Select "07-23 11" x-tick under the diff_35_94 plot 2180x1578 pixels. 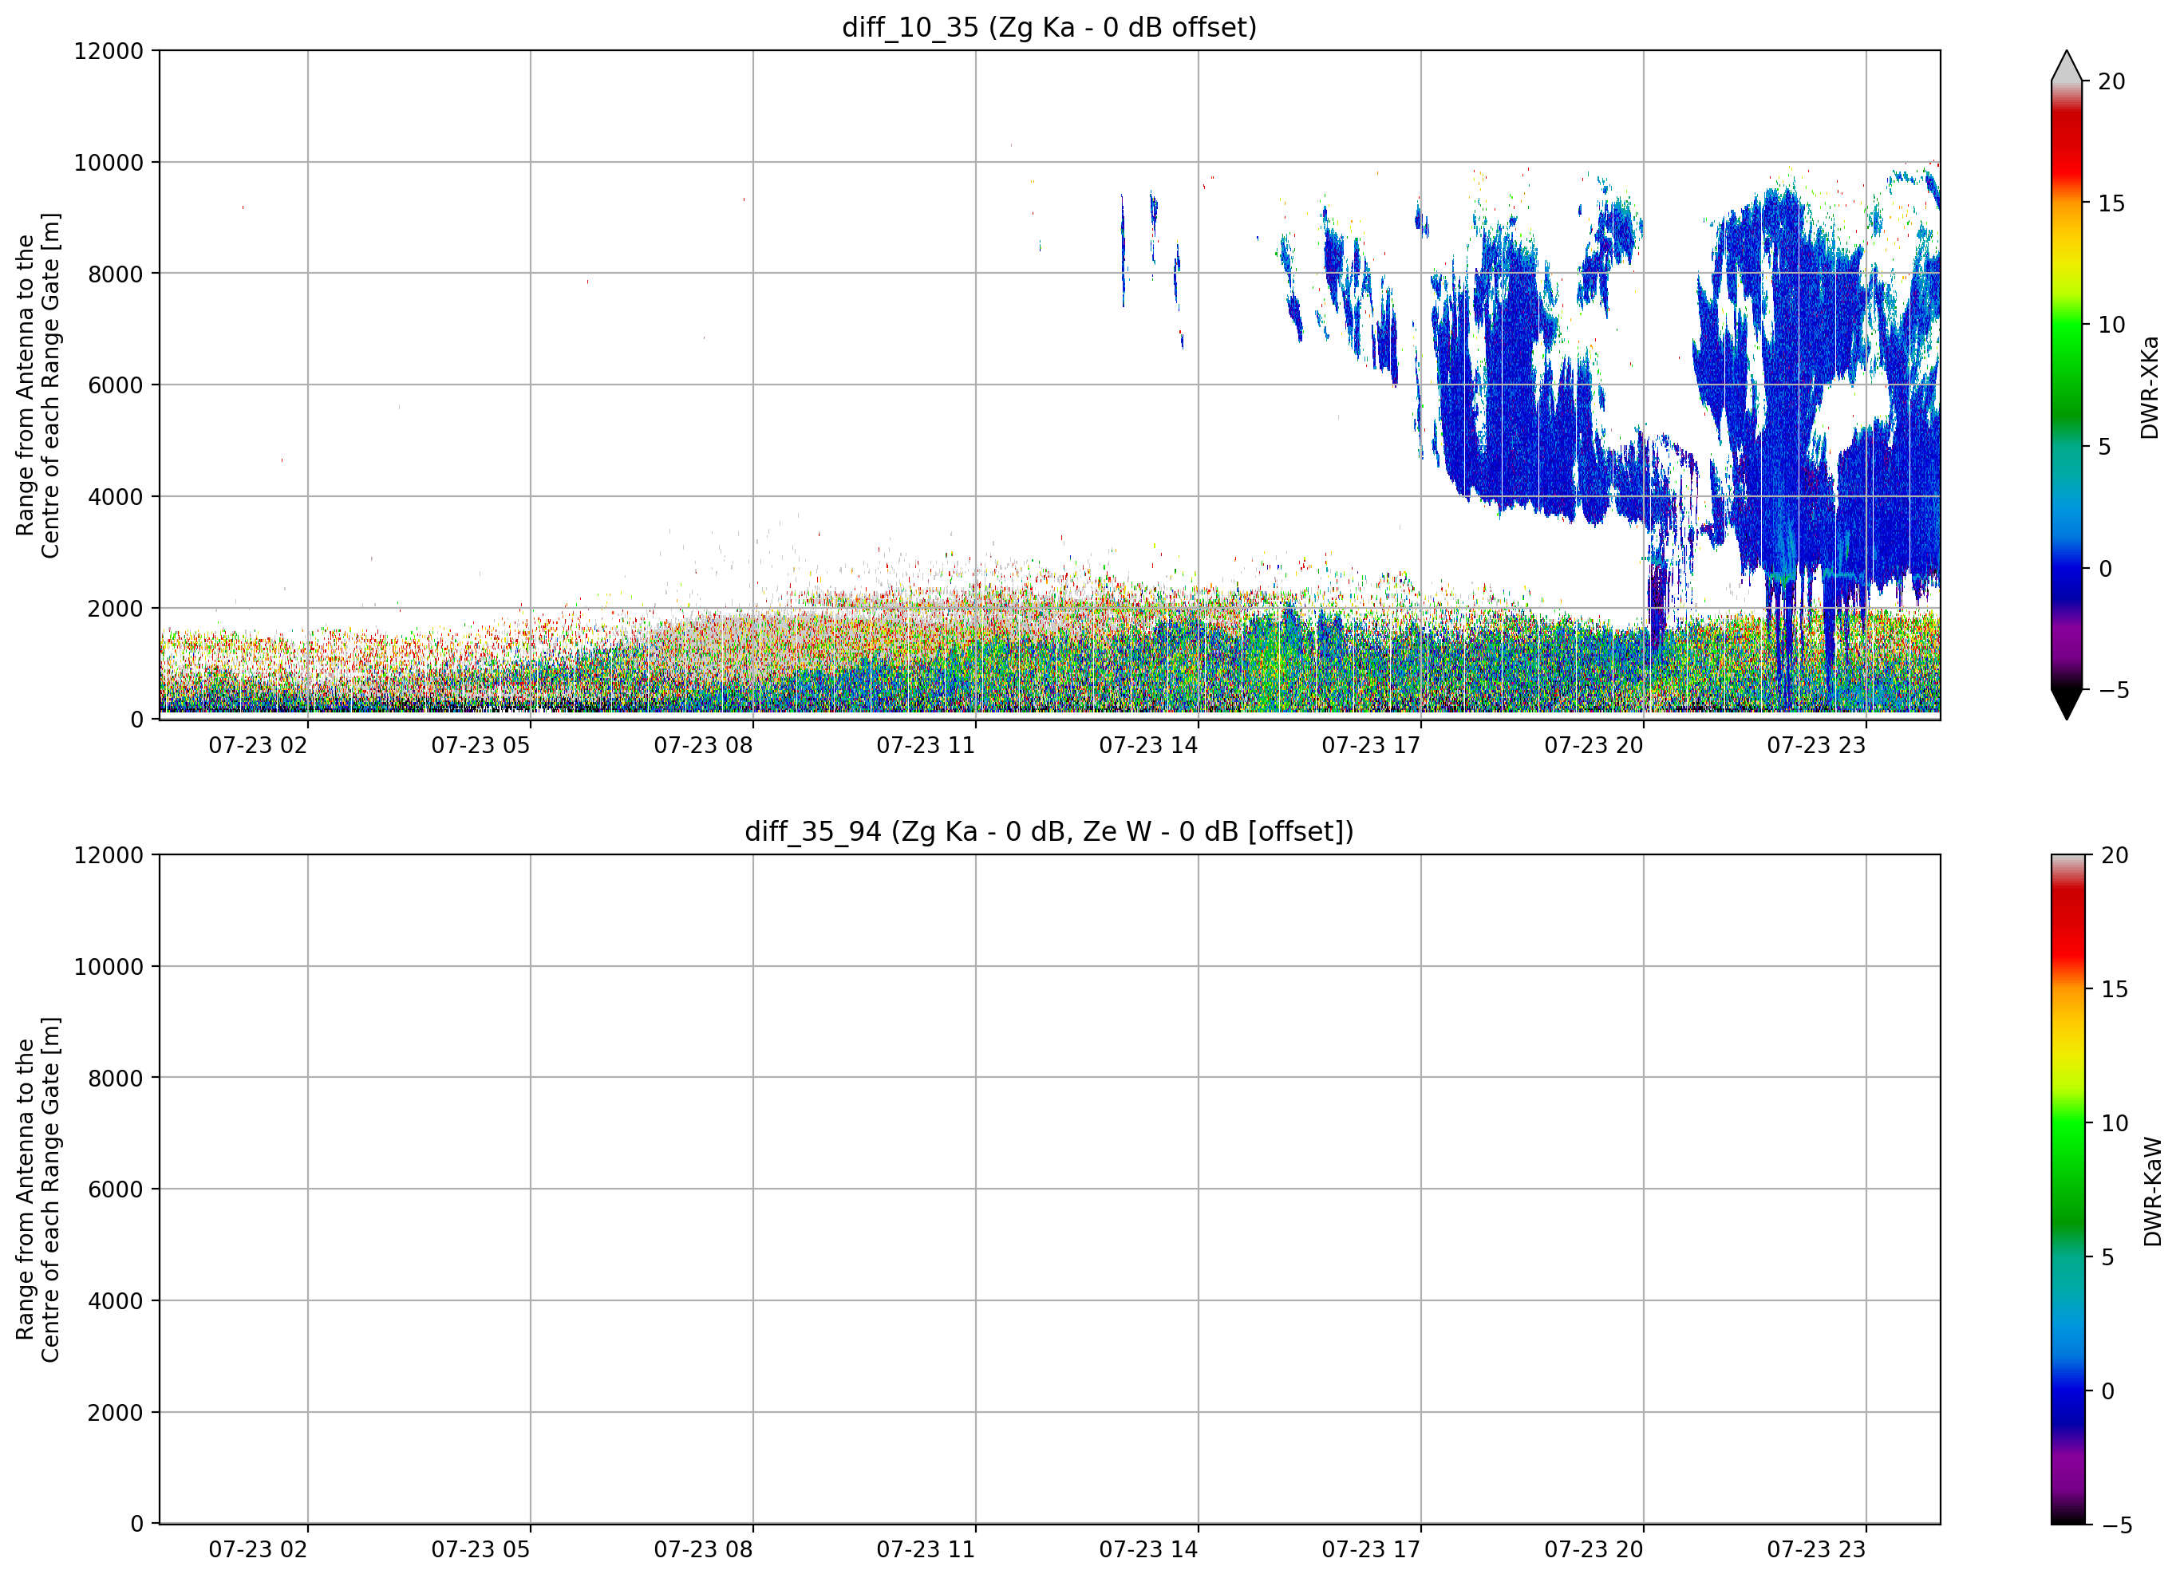pyautogui.click(x=926, y=1550)
